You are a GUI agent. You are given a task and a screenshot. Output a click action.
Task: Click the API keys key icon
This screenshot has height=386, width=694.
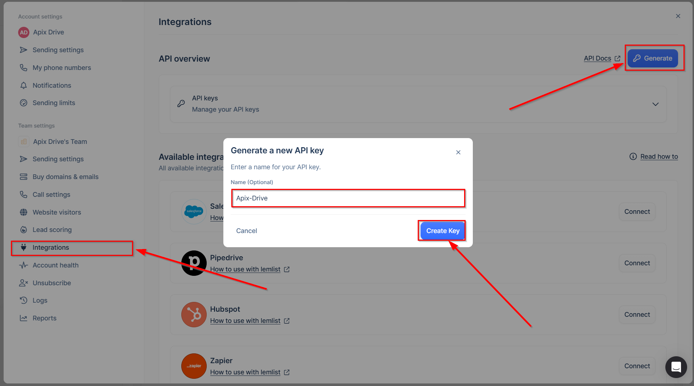(181, 104)
